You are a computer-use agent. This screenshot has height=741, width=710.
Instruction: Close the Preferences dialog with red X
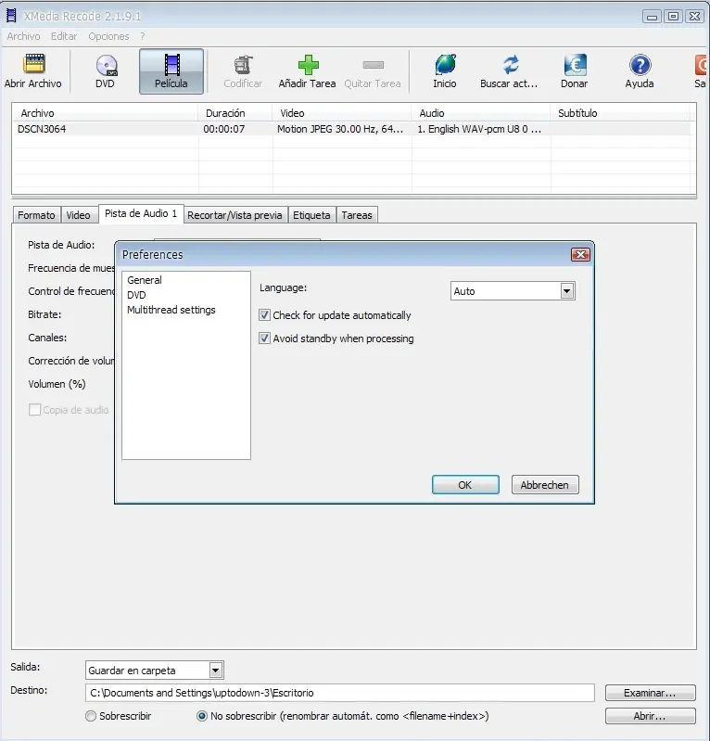click(580, 255)
